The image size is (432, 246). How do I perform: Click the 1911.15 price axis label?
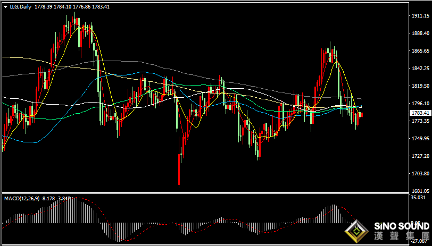point(420,16)
